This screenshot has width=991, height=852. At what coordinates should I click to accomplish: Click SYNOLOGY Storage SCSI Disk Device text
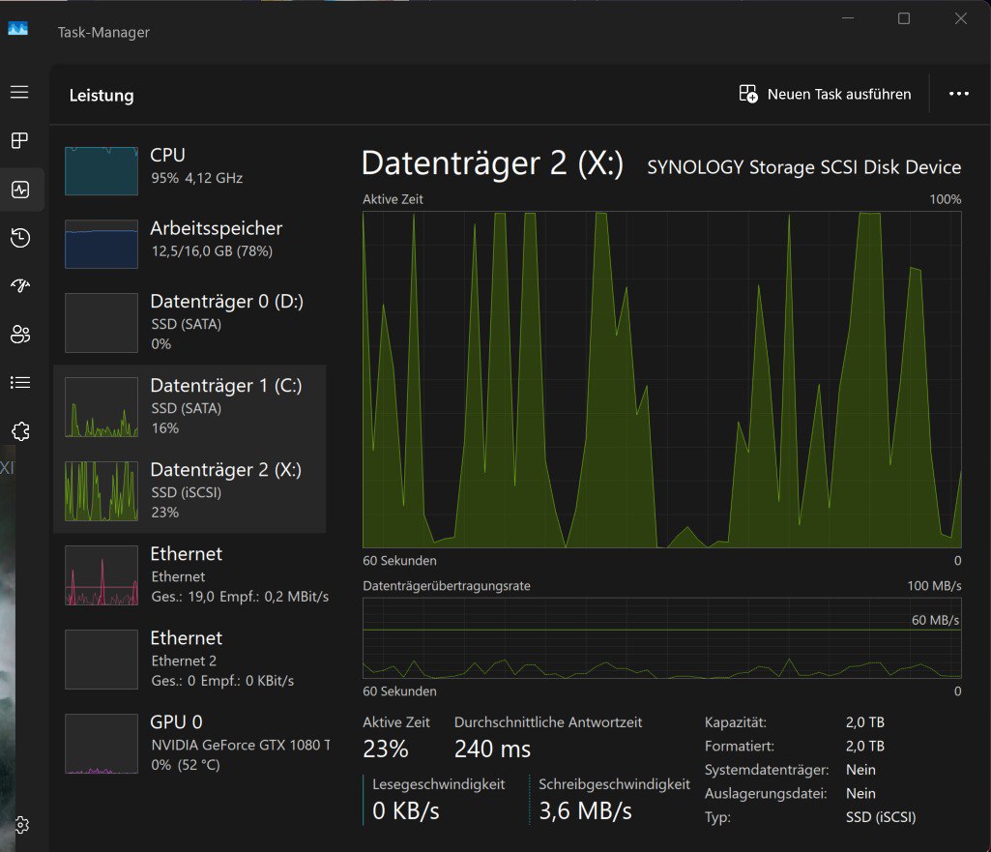point(804,167)
